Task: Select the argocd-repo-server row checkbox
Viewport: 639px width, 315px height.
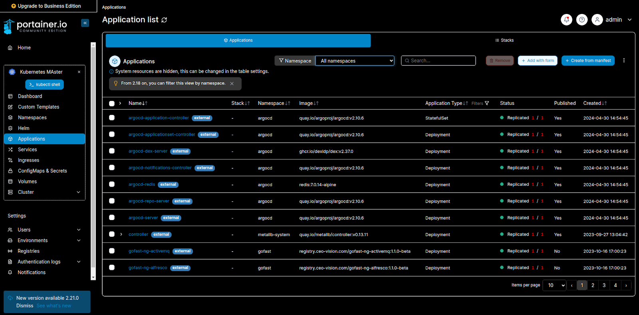Action: coord(112,201)
